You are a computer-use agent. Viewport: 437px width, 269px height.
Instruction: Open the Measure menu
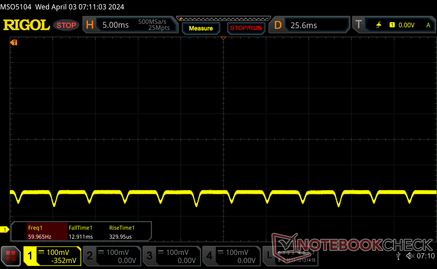coord(201,28)
